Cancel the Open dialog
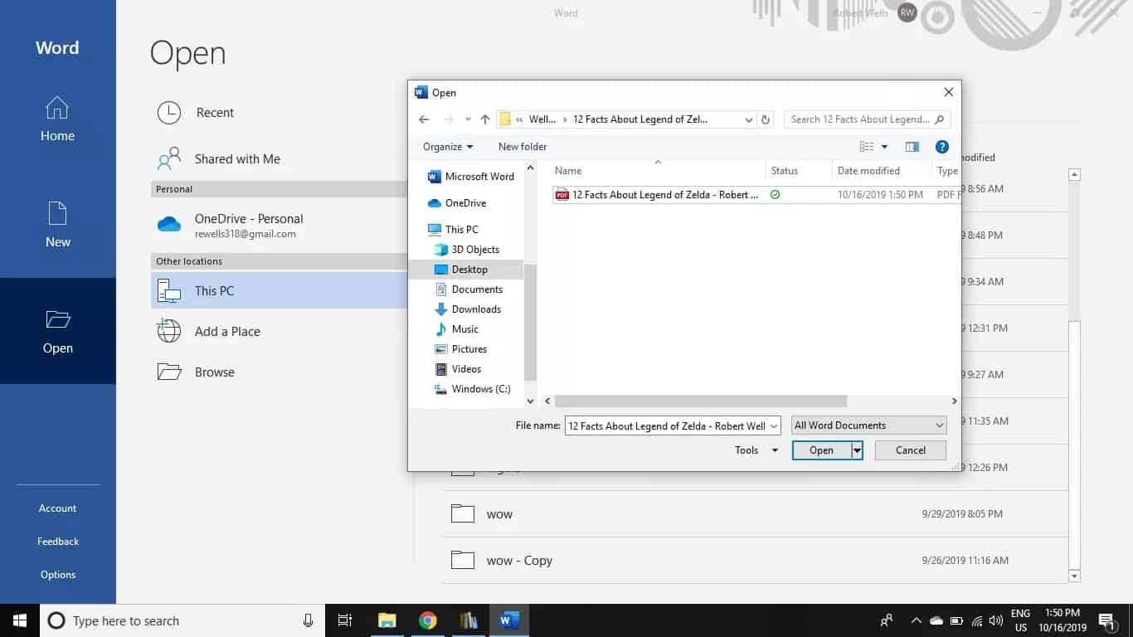Screen dimensions: 1133x637 tap(911, 450)
